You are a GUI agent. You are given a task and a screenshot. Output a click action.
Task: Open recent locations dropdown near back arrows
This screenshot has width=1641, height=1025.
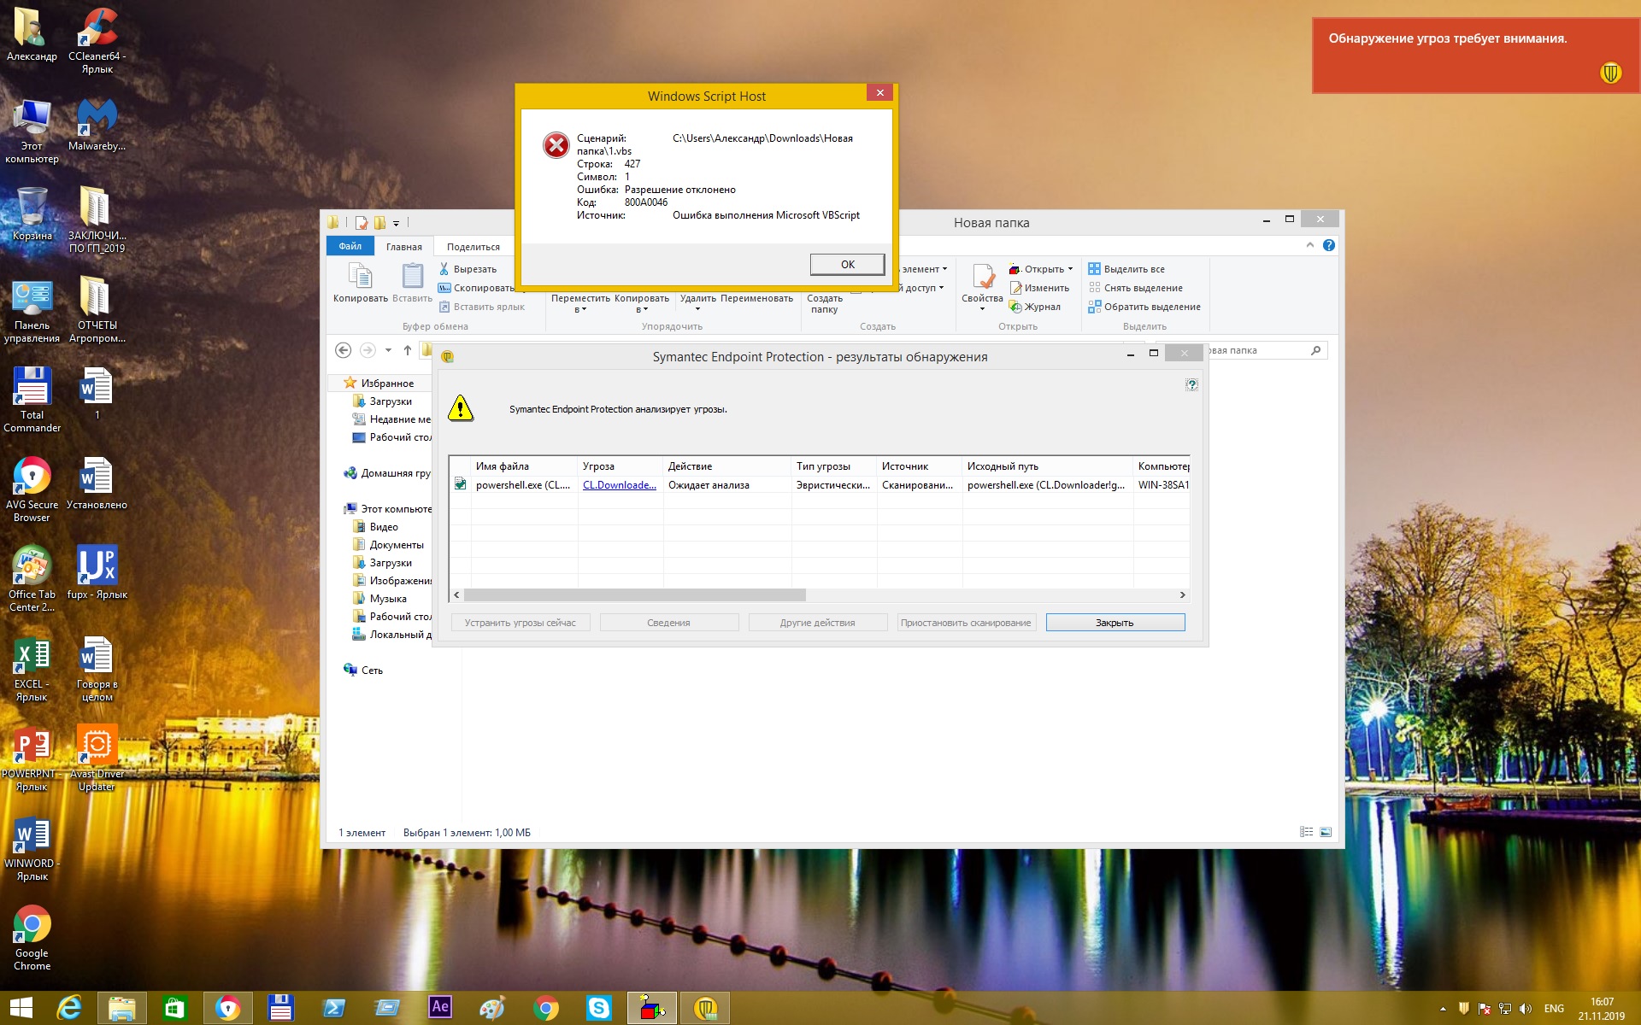(x=388, y=350)
